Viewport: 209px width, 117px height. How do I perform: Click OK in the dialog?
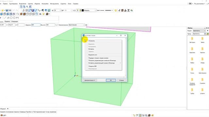tap(111, 80)
